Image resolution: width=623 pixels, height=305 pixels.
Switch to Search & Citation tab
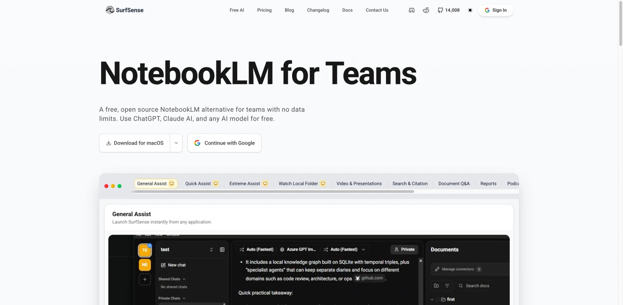[x=410, y=184]
